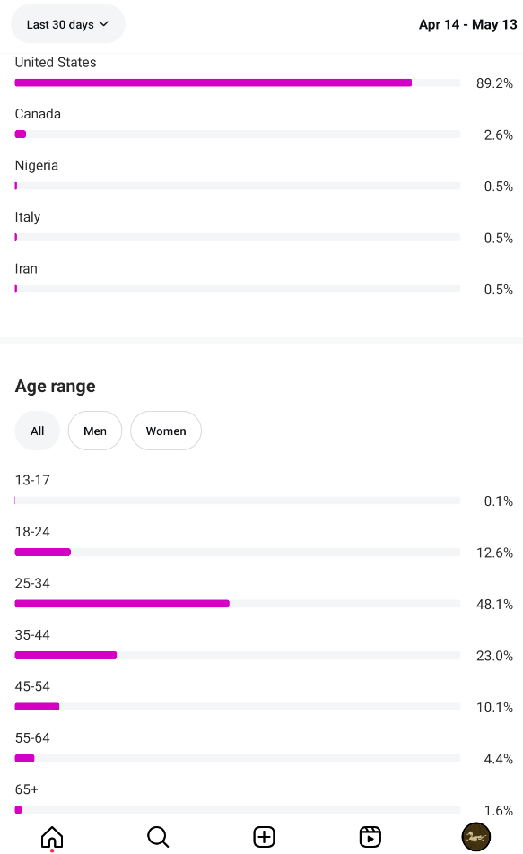Click the 35-44 age range bar
Viewport: 523px width, 854px height.
click(x=238, y=655)
